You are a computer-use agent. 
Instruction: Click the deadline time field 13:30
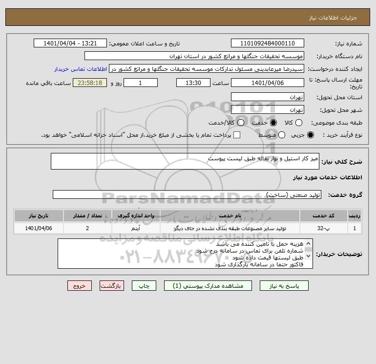point(193,83)
